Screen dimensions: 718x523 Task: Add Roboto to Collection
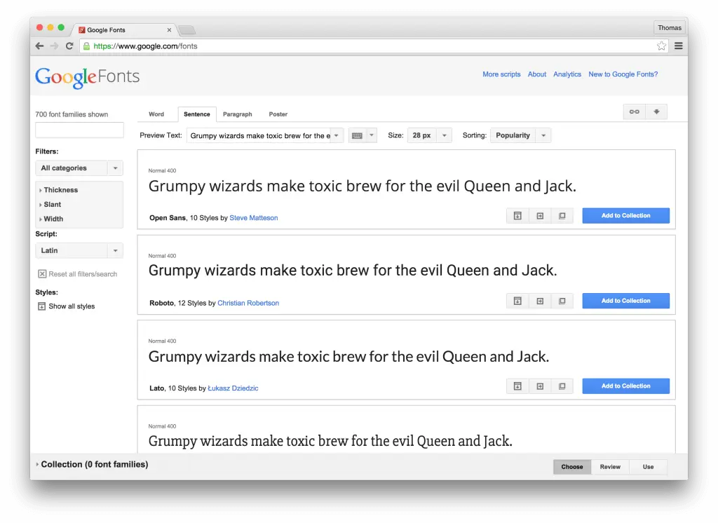(625, 300)
